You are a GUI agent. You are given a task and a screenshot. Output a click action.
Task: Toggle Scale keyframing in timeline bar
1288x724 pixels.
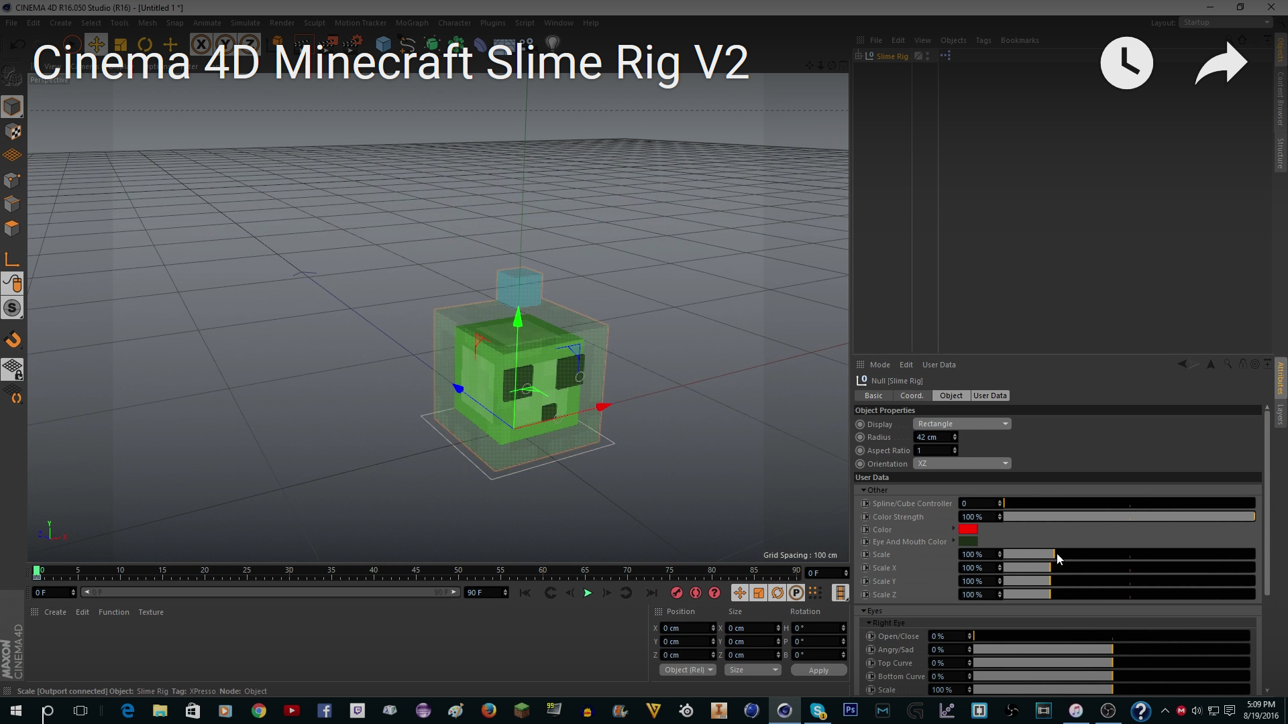758,593
